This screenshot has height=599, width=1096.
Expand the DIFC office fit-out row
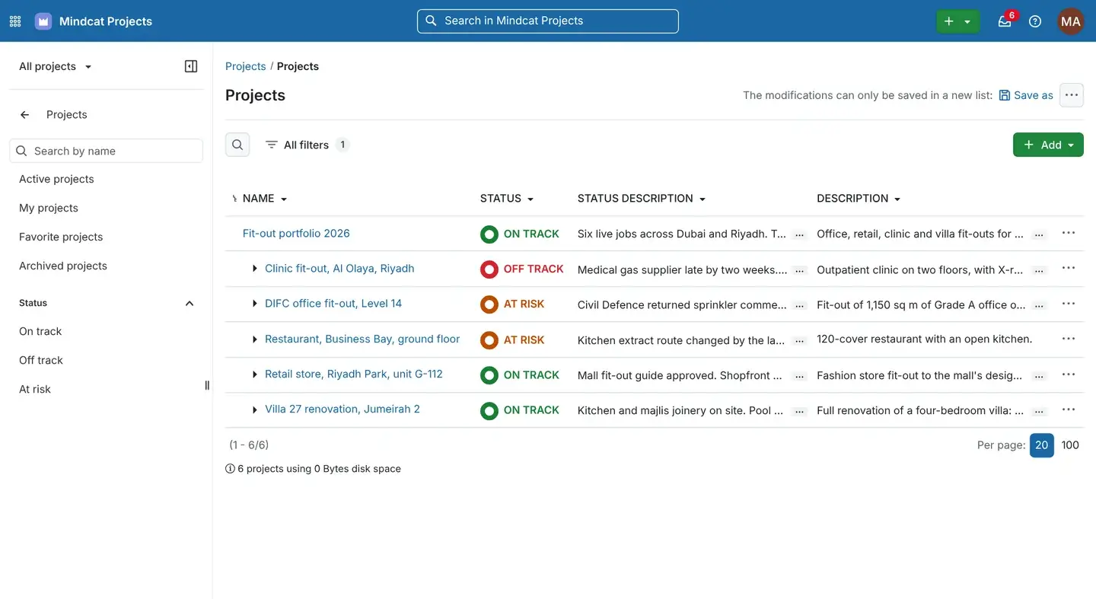pos(255,304)
